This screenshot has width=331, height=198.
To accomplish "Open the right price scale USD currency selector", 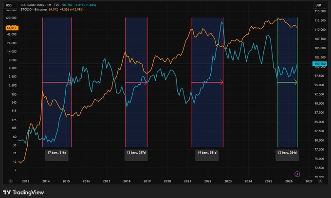I will tap(319, 5).
